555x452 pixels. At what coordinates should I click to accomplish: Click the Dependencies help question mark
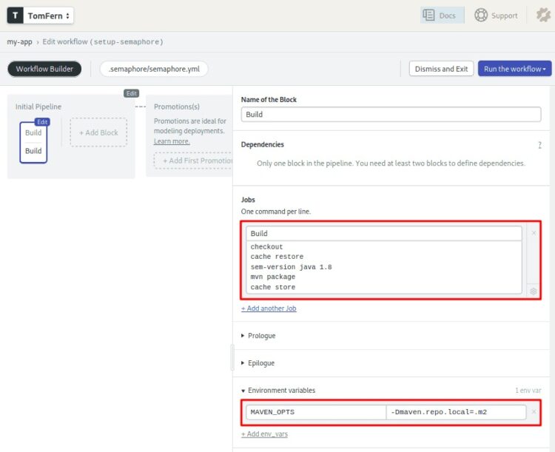pyautogui.click(x=539, y=145)
